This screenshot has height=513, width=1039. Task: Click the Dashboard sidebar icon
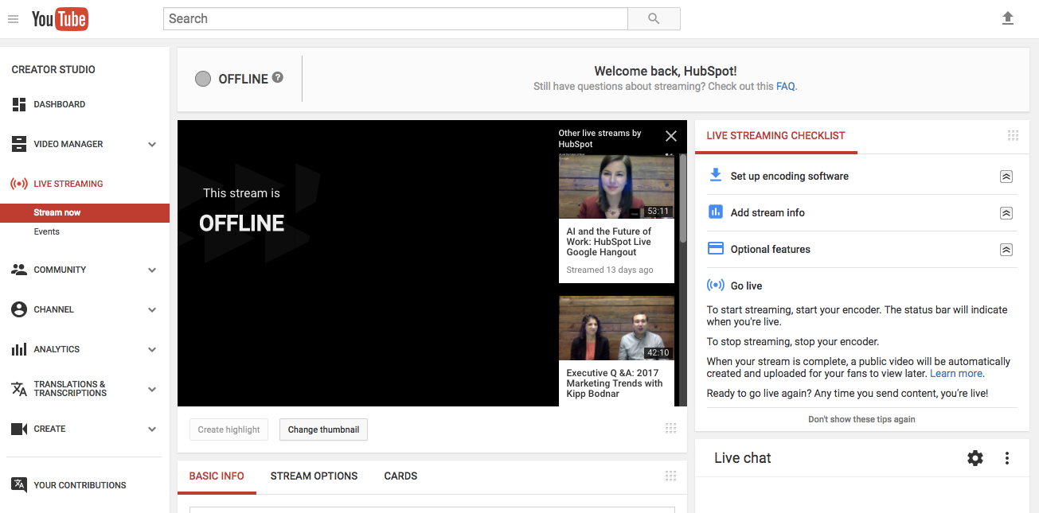click(19, 104)
